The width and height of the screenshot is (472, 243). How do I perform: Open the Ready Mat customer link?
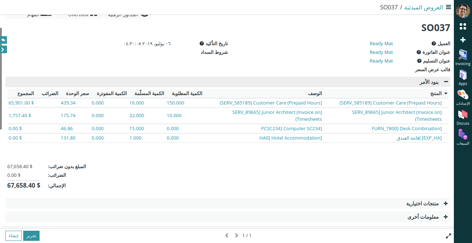(x=381, y=43)
